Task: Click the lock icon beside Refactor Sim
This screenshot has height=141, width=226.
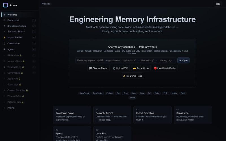Action: coord(23,102)
